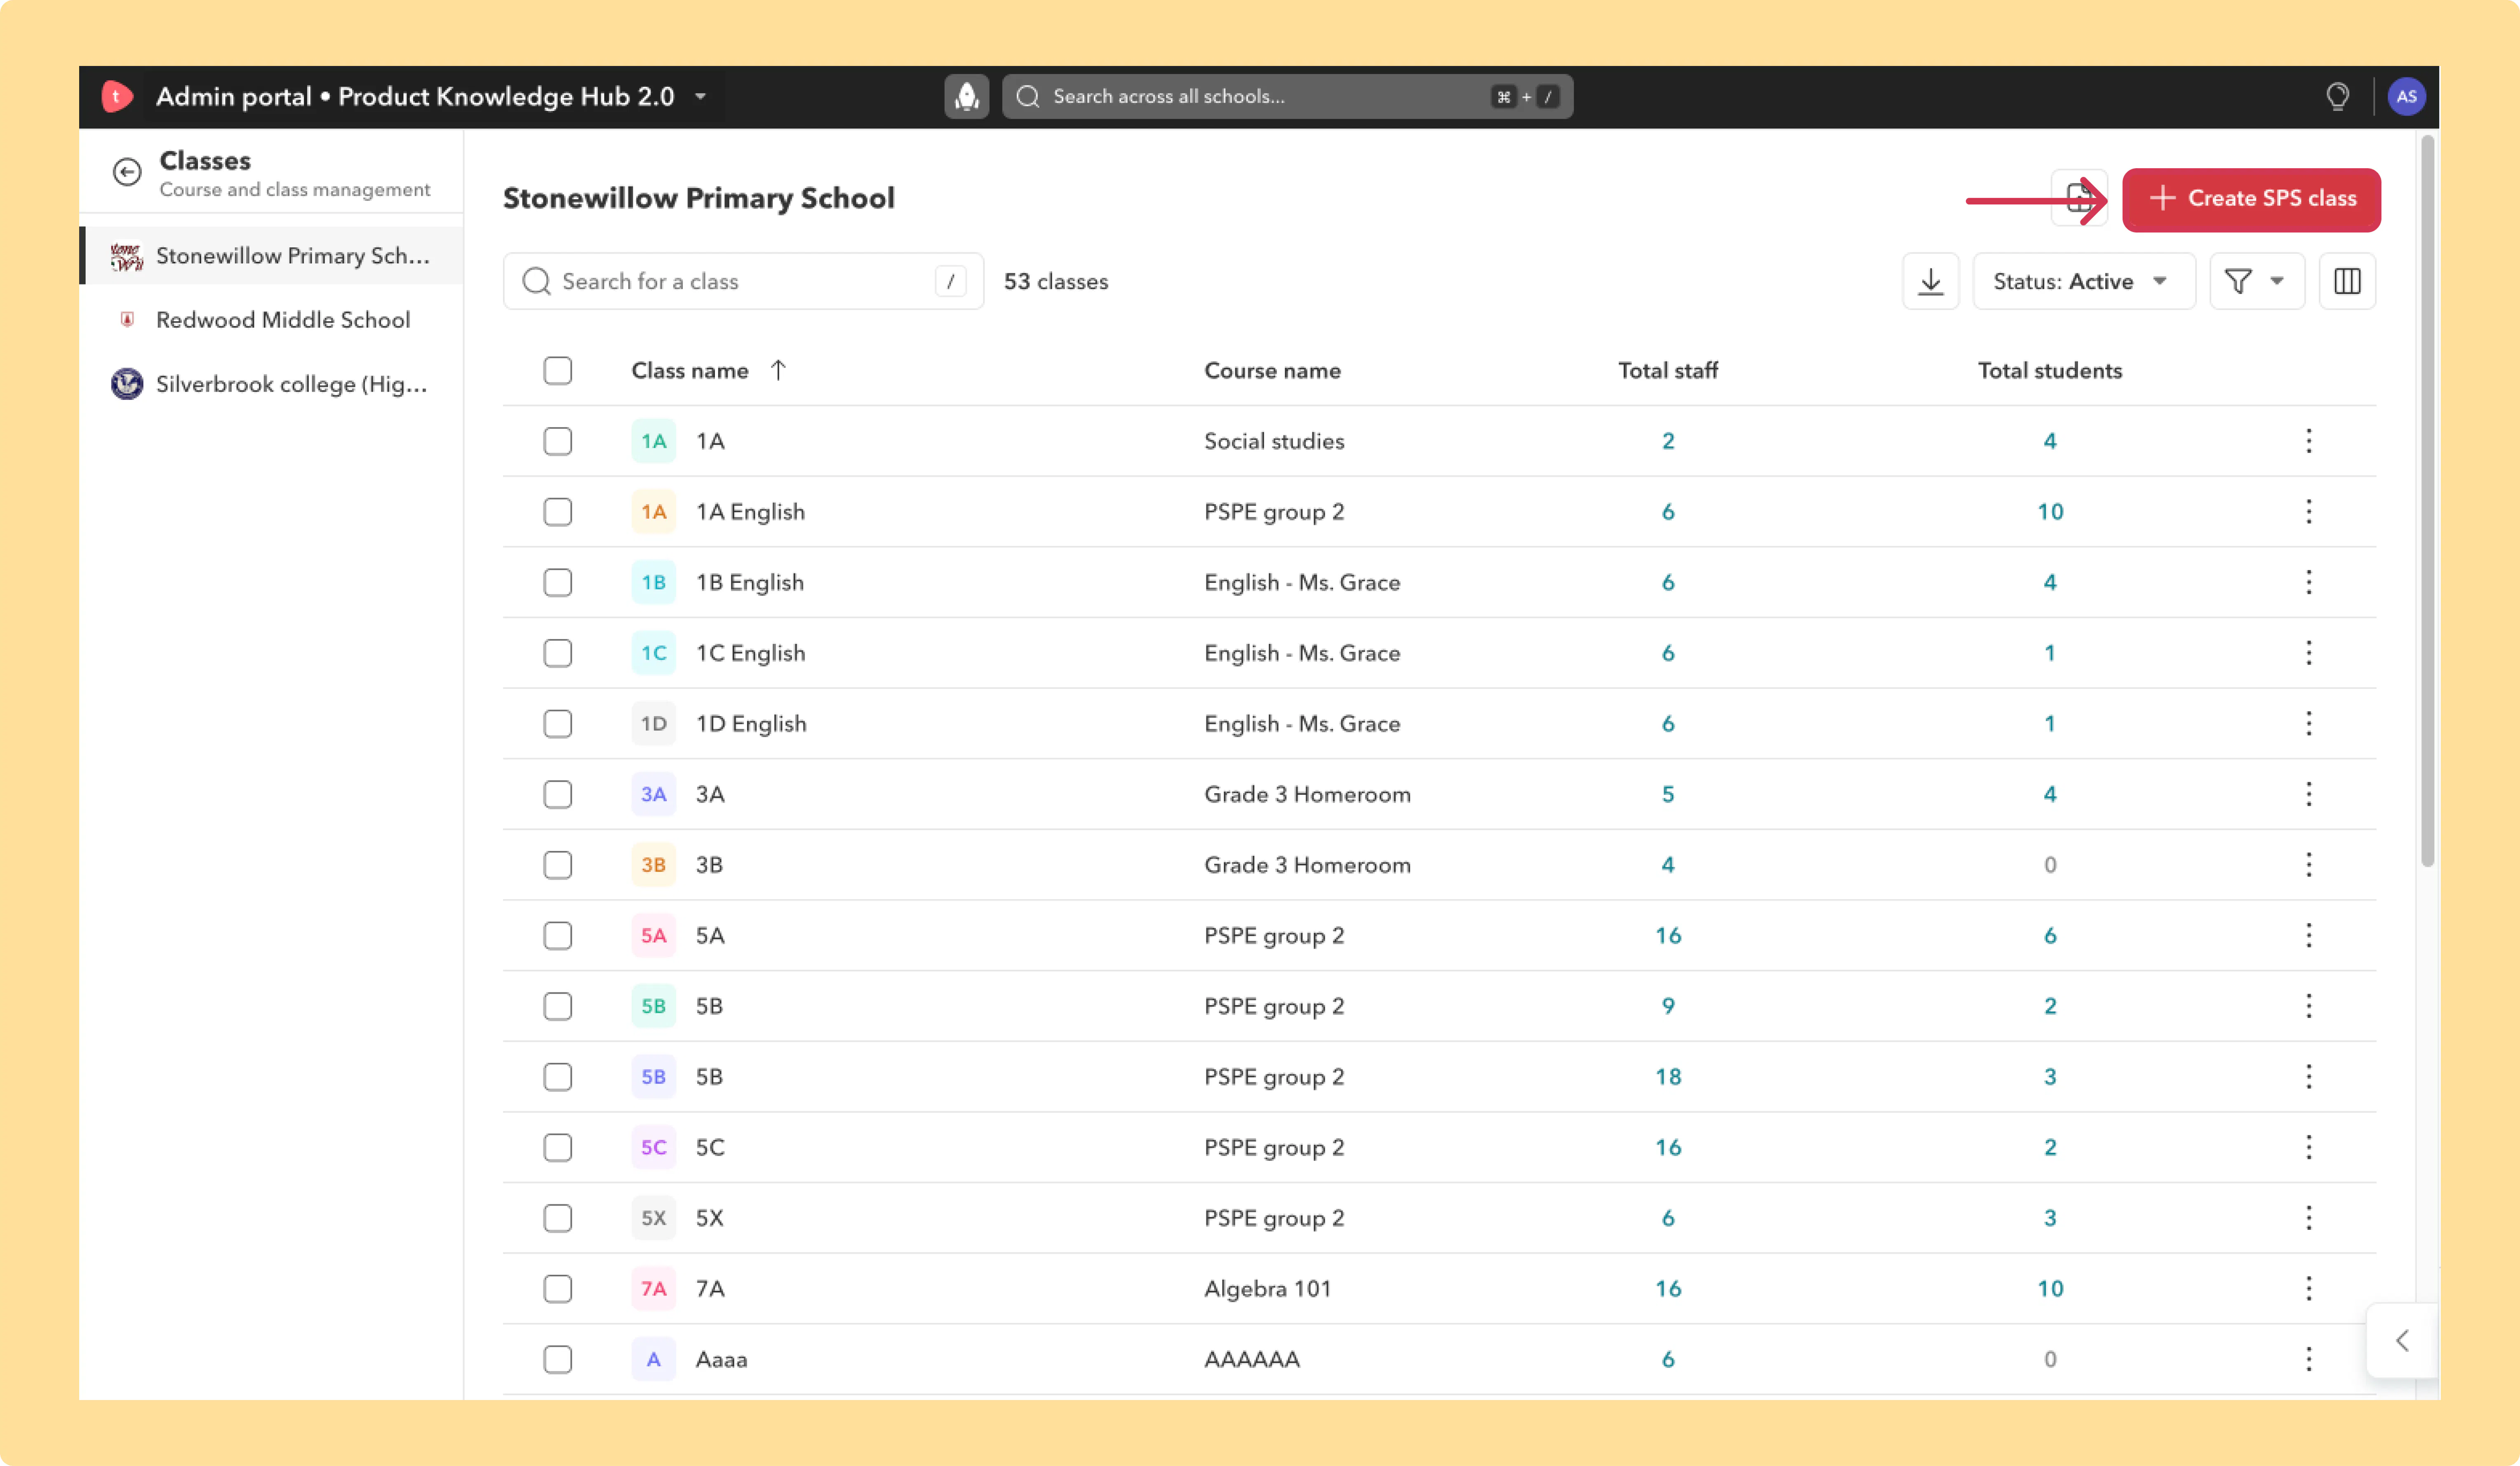The image size is (2520, 1466).
Task: Check the box for class Aaaa
Action: tap(558, 1359)
